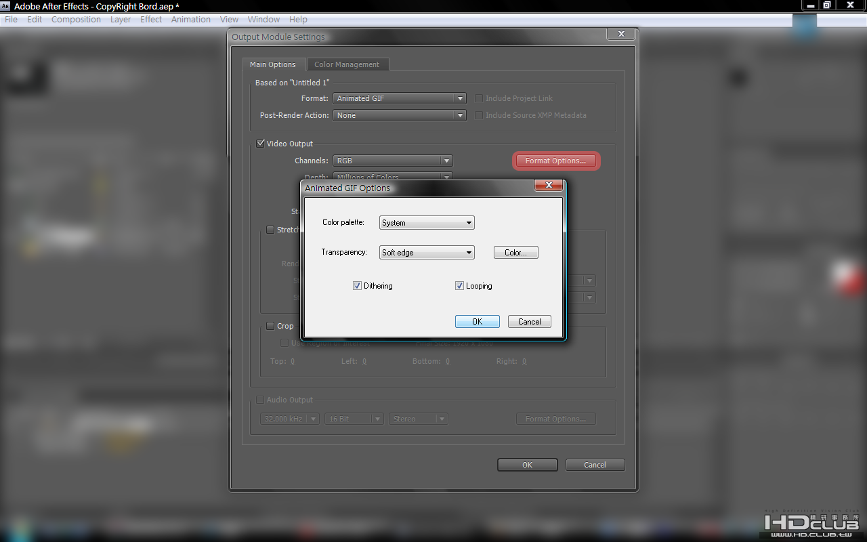Open the Channels dropdown showing RGB
This screenshot has height=542, width=867.
(x=393, y=161)
